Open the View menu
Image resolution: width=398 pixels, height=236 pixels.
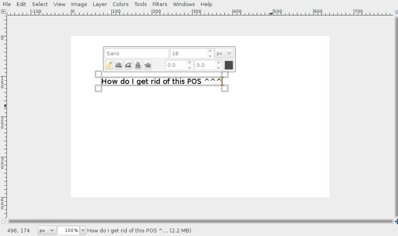coord(59,4)
